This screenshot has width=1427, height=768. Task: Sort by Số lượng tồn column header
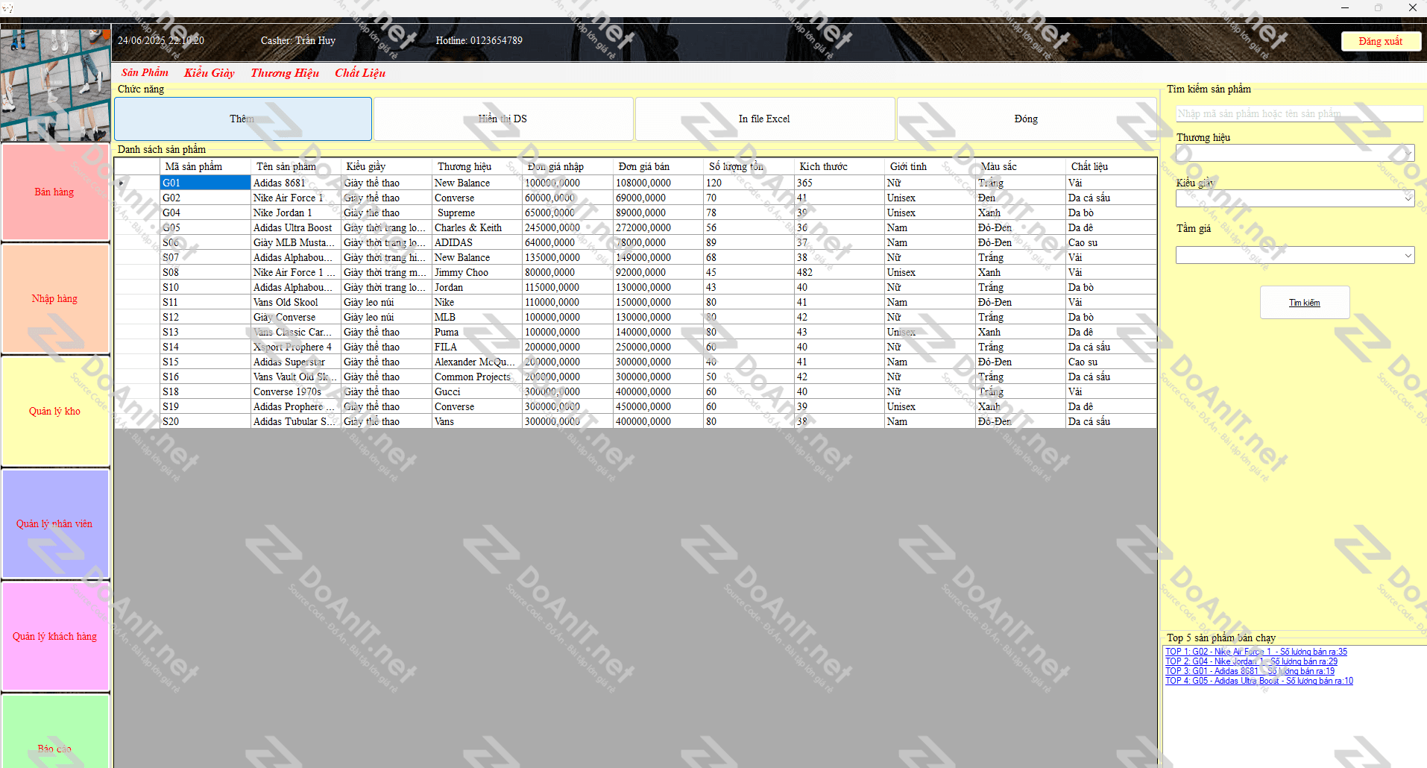click(x=749, y=166)
